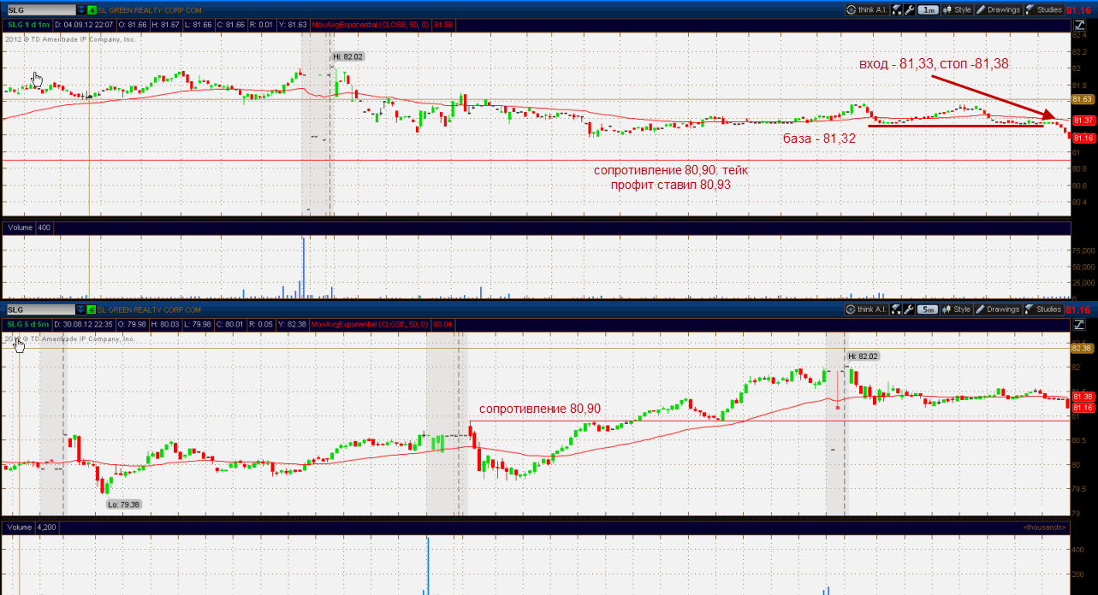The image size is (1098, 595).
Task: Click the "SL GREEN REALTY CORP COM" name on the 1-minute chart
Action: pyautogui.click(x=150, y=9)
